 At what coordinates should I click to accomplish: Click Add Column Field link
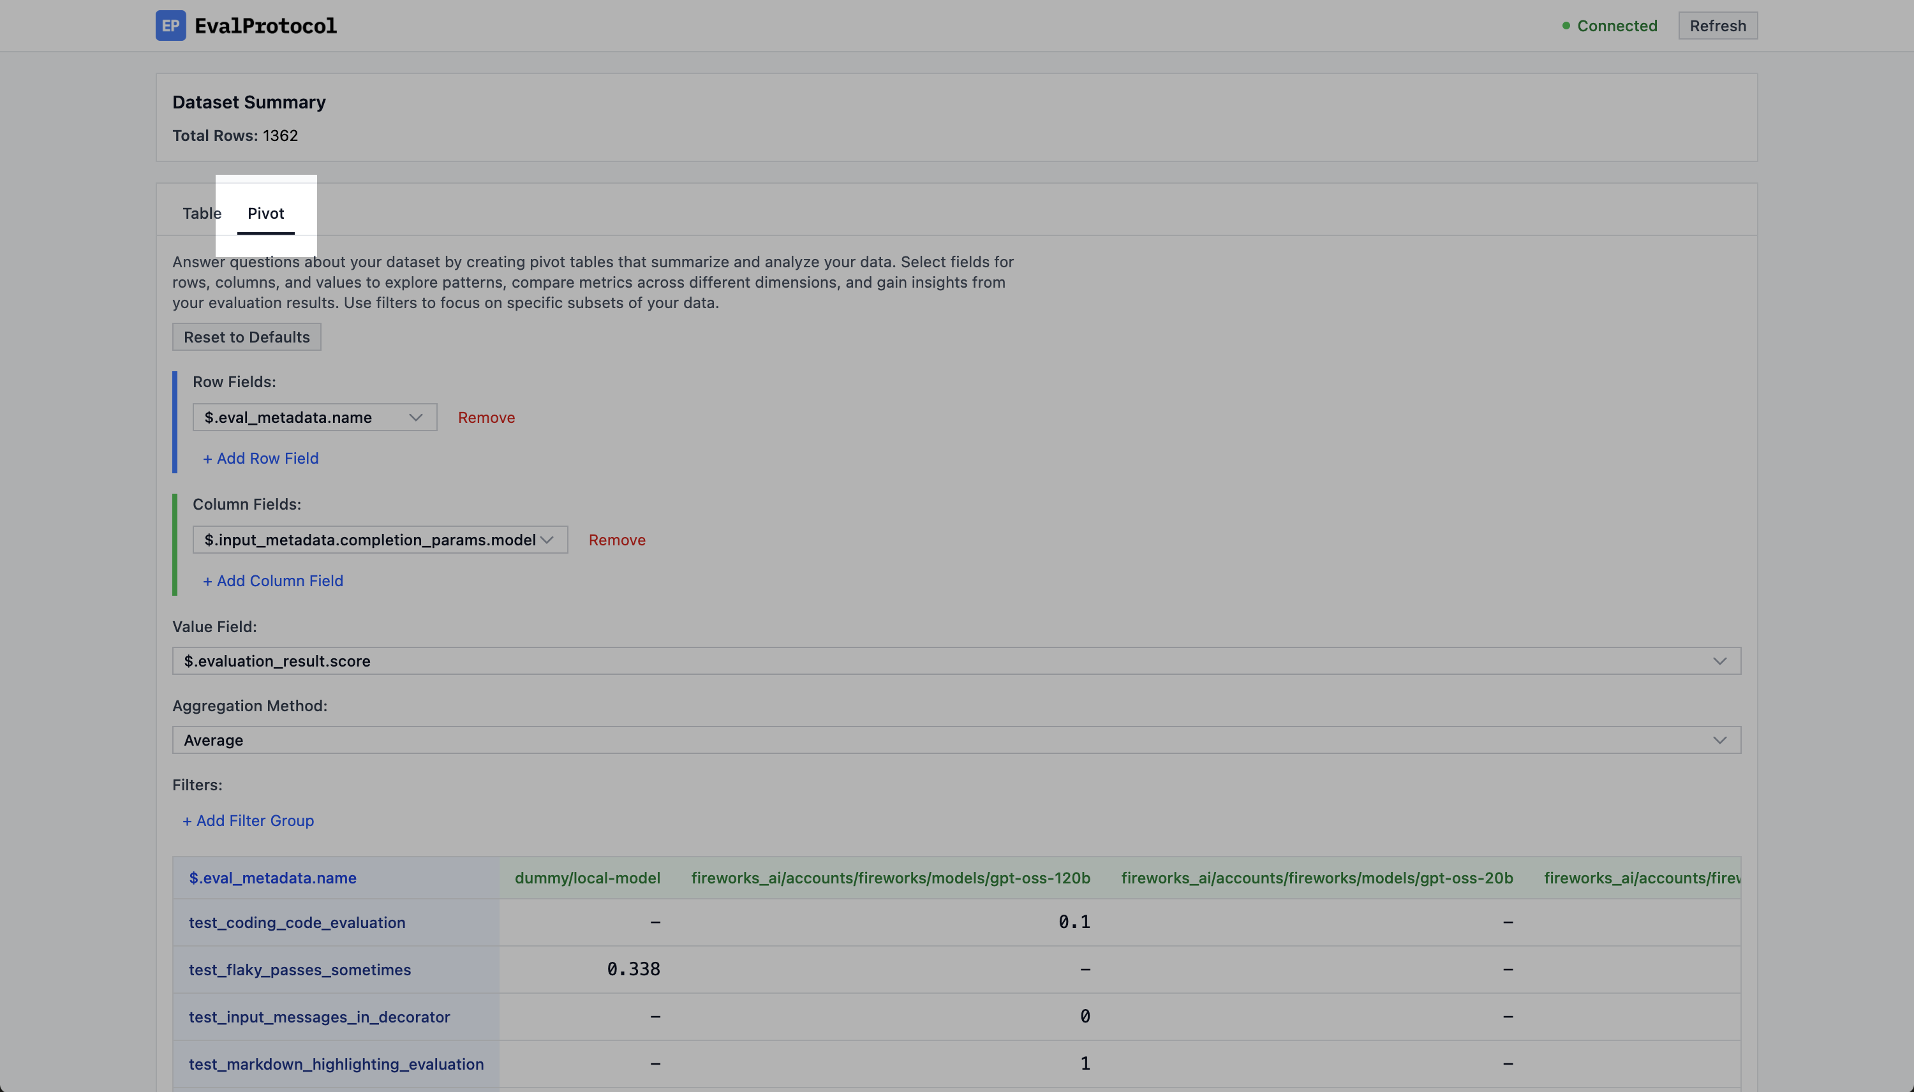pos(272,580)
